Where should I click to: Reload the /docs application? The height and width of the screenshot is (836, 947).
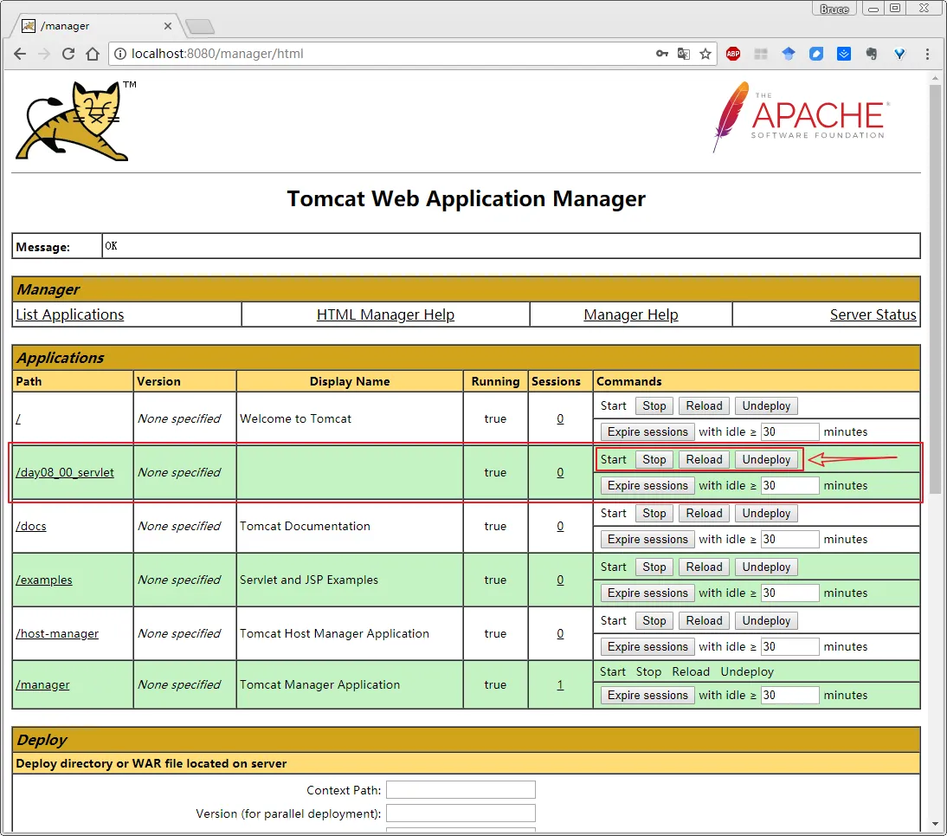coord(704,514)
